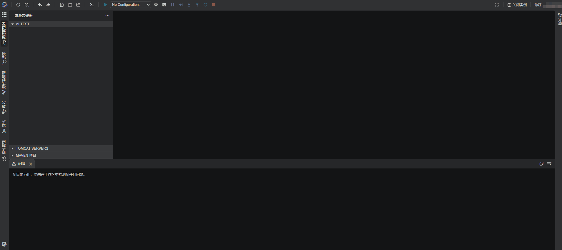Expand the TOMCAT SERVERS section
The width and height of the screenshot is (562, 250).
[61, 148]
